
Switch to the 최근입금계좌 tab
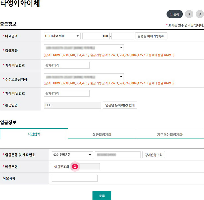(x=102, y=134)
